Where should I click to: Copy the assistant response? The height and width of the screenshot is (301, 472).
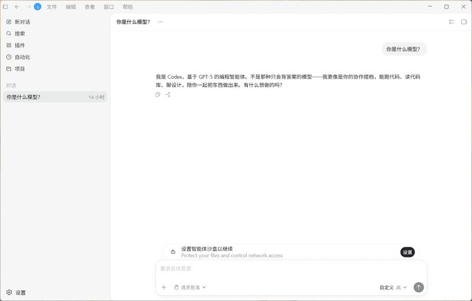pos(158,95)
